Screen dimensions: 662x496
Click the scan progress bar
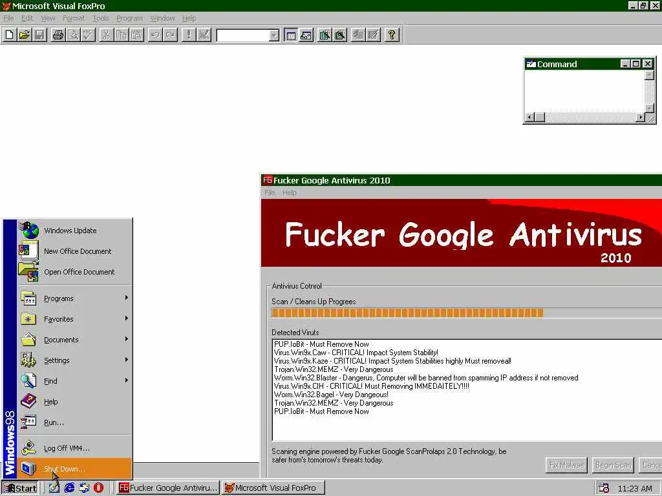(x=467, y=313)
